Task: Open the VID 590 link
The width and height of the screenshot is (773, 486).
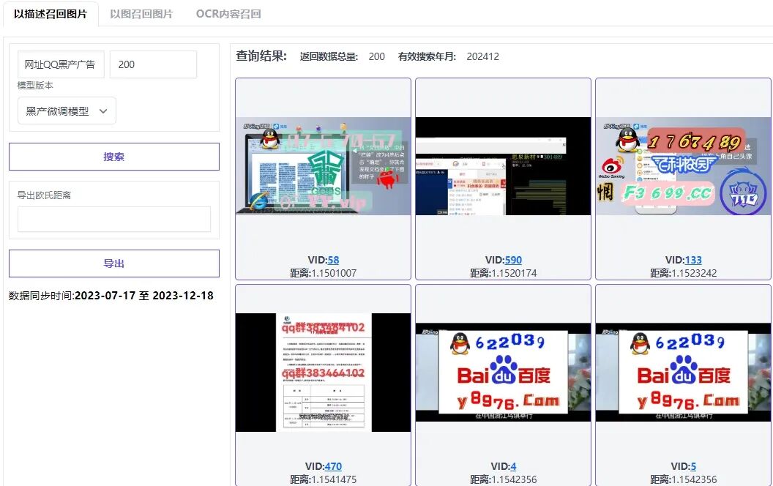Action: point(513,260)
